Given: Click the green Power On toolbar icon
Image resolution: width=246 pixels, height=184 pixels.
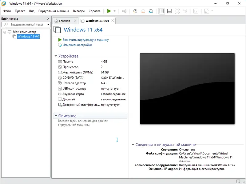Looking at the screenshot, I should coord(109,10).
